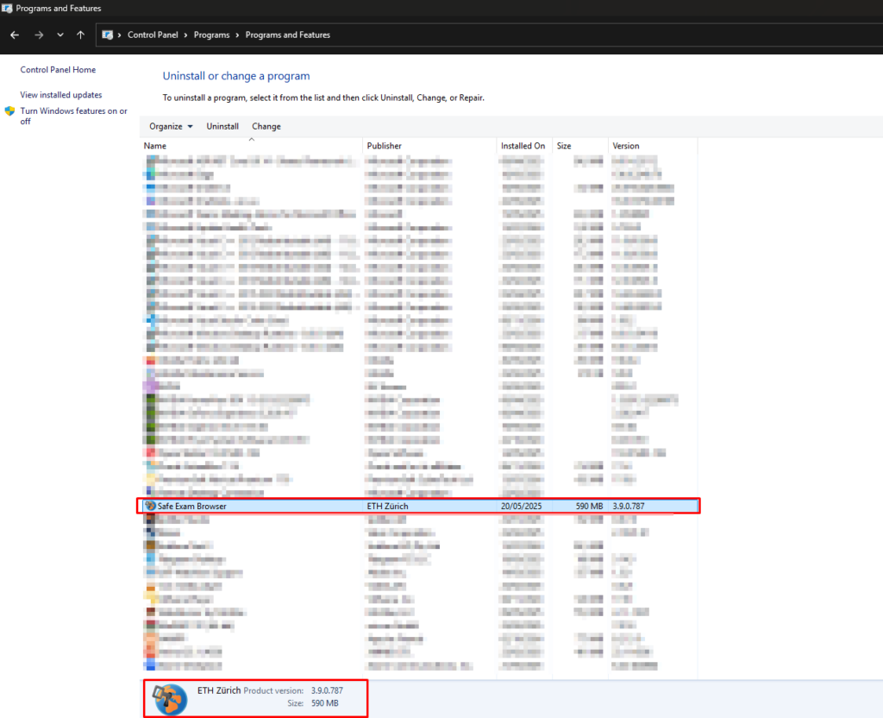The height and width of the screenshot is (718, 883).
Task: Go up one level with Up arrow
Action: tap(80, 35)
